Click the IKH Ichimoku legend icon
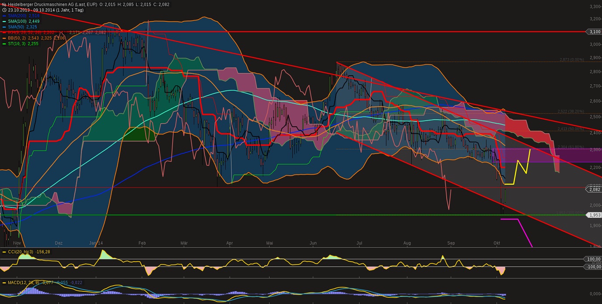The height and width of the screenshot is (304, 602). (x=4, y=31)
